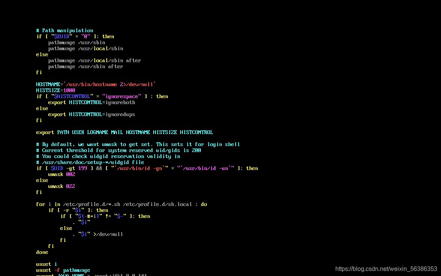The image size is (441, 276).
Task: Click the 'unset -f pathmunge' line
Action: point(63,270)
